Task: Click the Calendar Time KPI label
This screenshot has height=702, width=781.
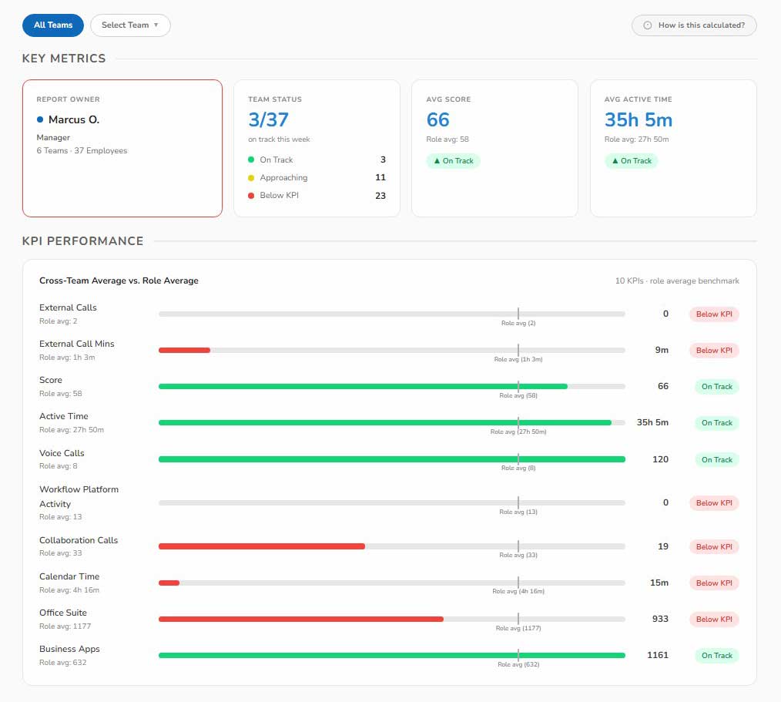Action: coord(69,576)
